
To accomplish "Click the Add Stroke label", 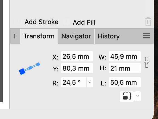I will click(42, 22).
